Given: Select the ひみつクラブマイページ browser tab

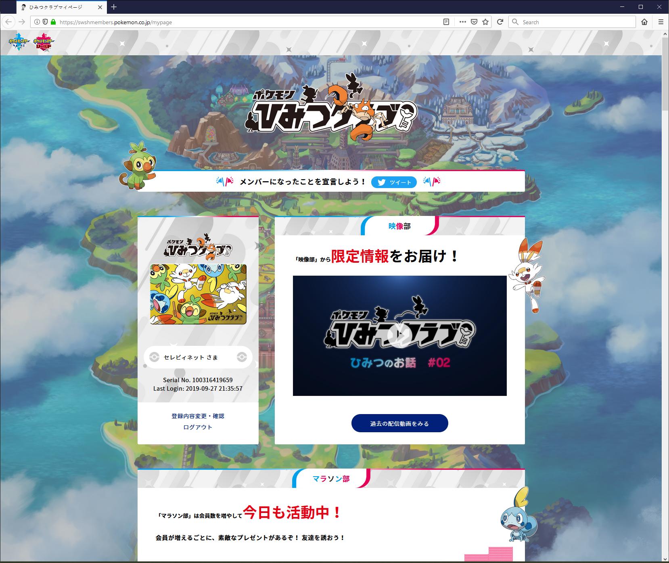Looking at the screenshot, I should [x=61, y=7].
